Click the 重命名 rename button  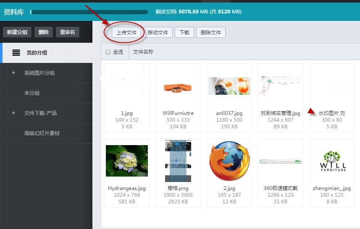67,32
